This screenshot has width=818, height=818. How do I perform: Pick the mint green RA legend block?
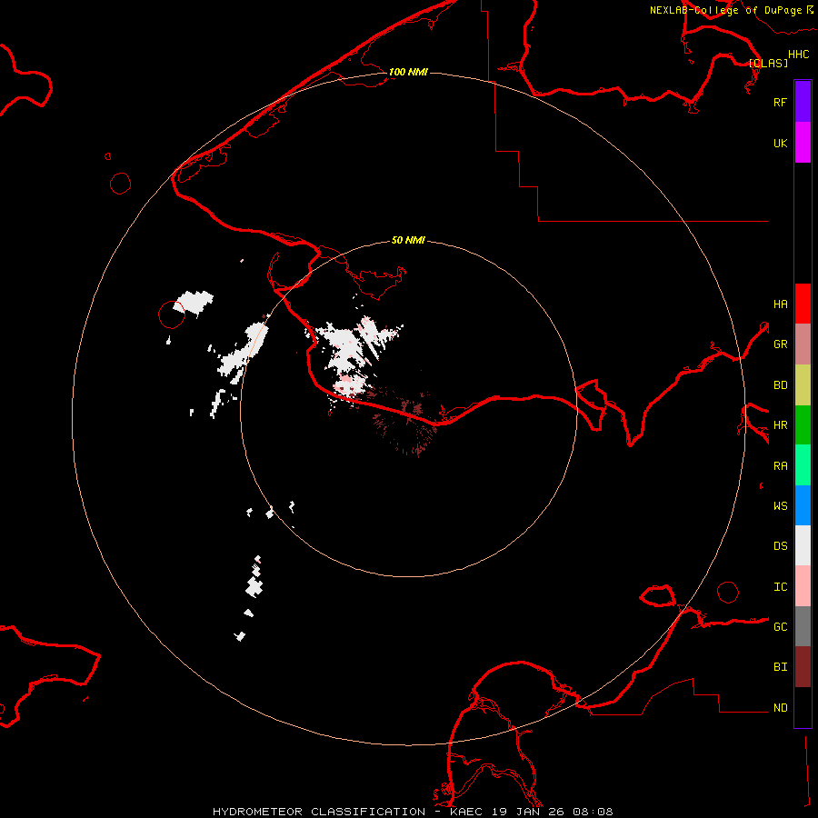(x=803, y=465)
